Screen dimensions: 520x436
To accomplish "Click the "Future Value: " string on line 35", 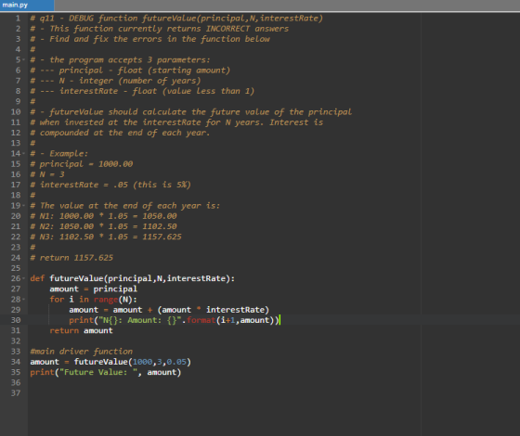I will (98, 372).
